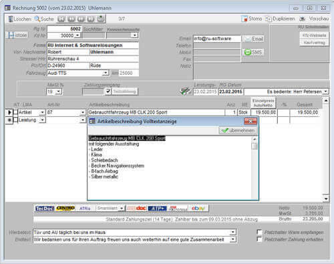Select the highlighted Gebrauchtfahrzeug MB CLK line

coord(127,138)
